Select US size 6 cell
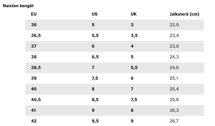Viewport: 215px width, 126px height. coord(93,46)
